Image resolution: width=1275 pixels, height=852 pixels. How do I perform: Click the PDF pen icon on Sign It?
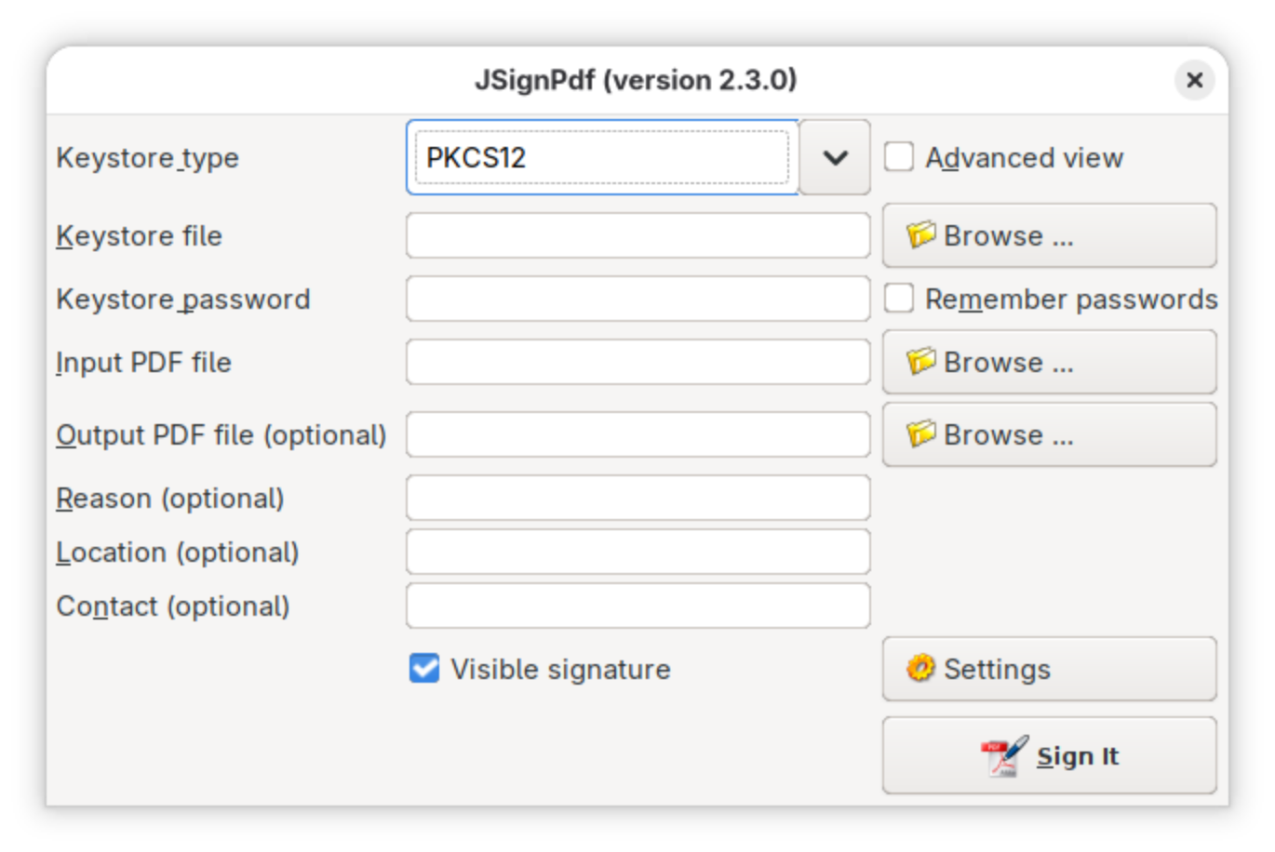tap(1004, 756)
